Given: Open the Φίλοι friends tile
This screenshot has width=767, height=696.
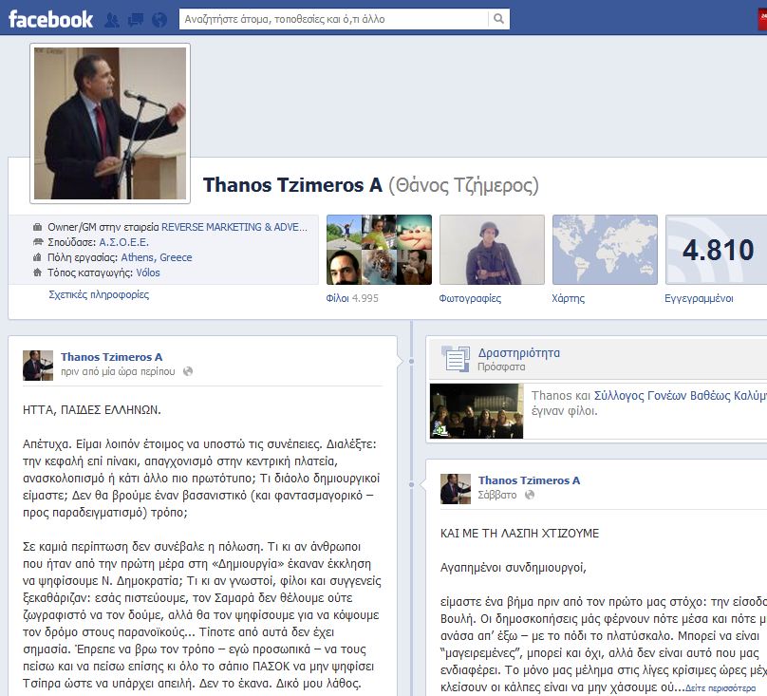Looking at the screenshot, I should coord(379,251).
